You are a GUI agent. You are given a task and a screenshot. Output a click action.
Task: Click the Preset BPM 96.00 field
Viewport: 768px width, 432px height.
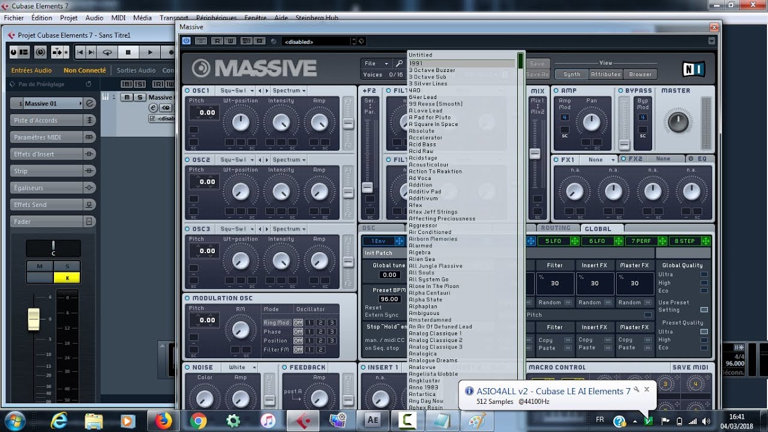(x=389, y=299)
